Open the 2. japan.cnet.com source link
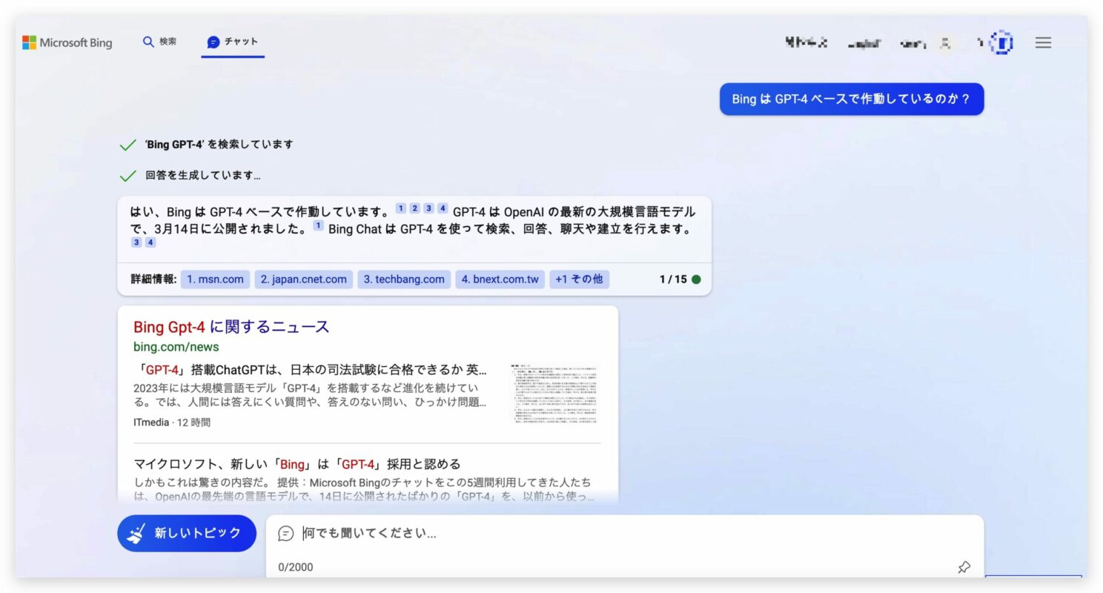 (304, 279)
